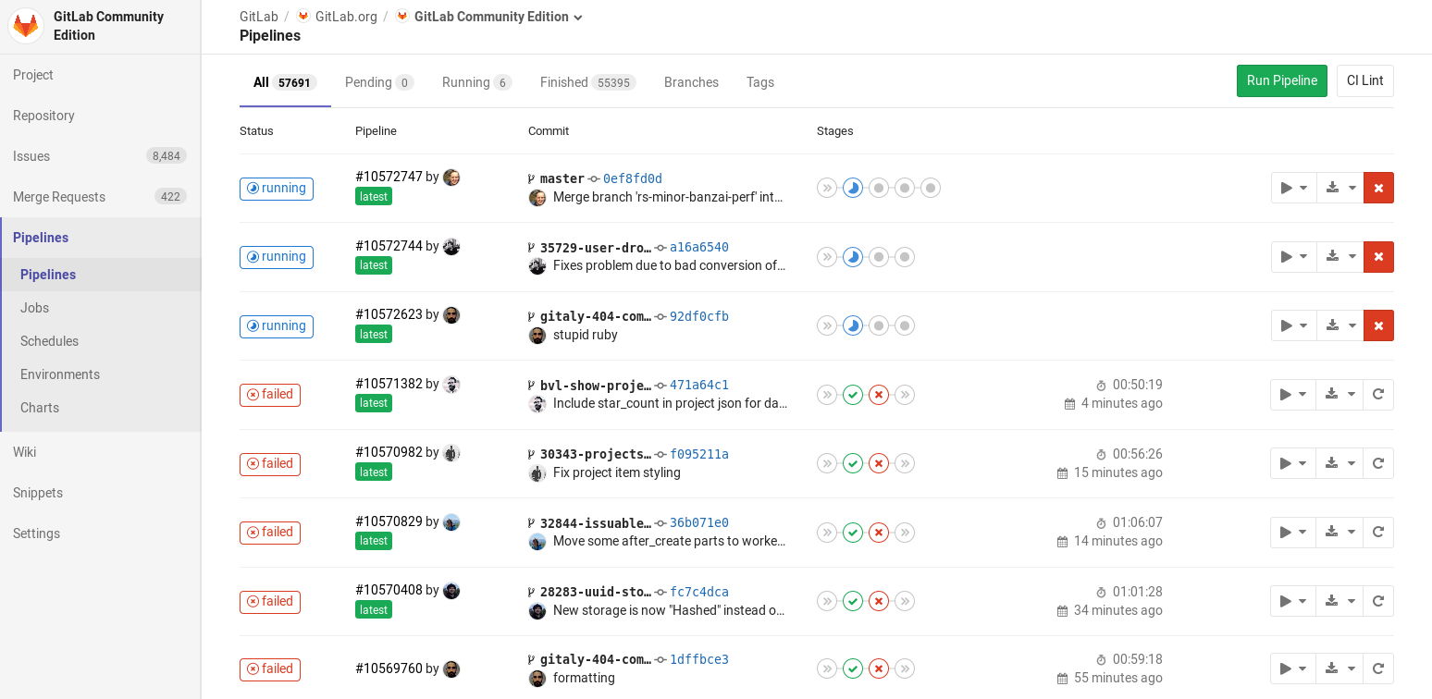
Task: Switch to the Pending tab
Action: [x=379, y=82]
